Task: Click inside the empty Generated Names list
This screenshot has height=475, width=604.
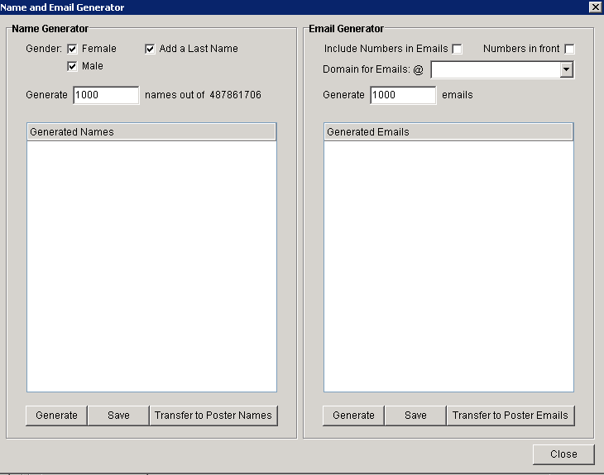Action: pos(151,266)
